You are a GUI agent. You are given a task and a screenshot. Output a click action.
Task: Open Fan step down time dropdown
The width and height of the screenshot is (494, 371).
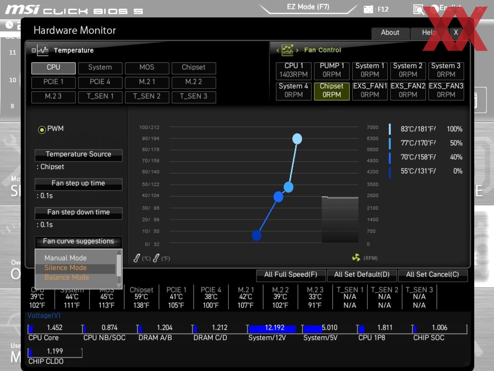click(78, 213)
